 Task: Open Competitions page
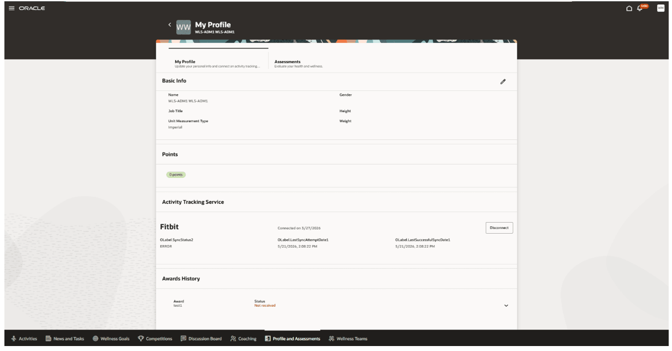(x=155, y=339)
